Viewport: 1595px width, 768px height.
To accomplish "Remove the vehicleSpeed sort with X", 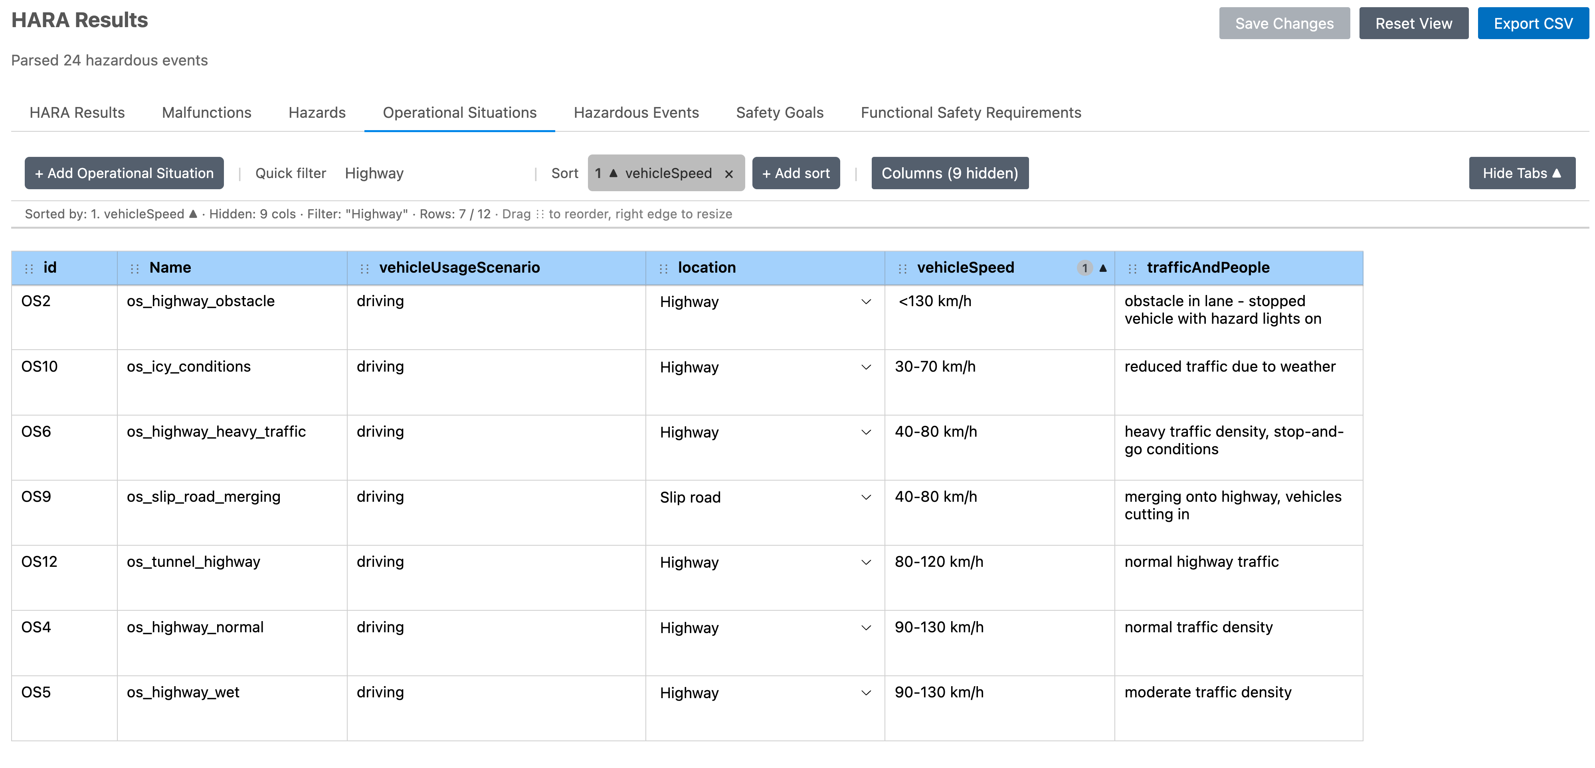I will (x=729, y=174).
